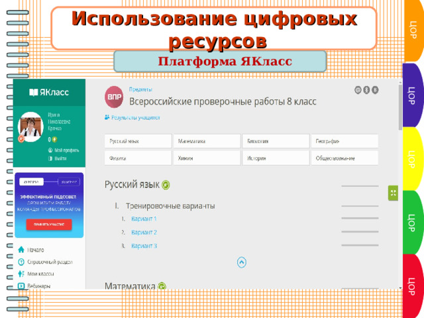Click the green expand fullscreen button
424x318 pixels.
point(393,193)
